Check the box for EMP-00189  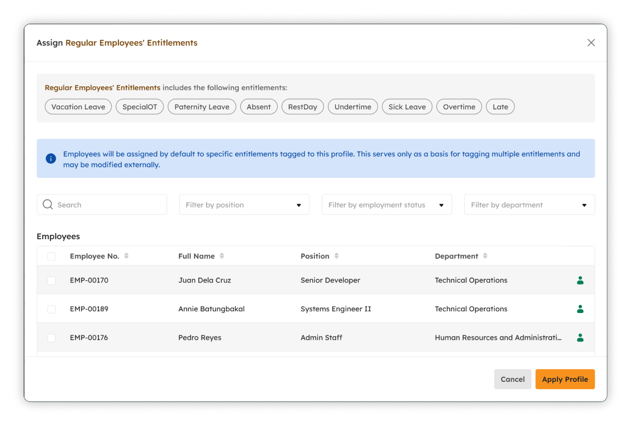(52, 309)
